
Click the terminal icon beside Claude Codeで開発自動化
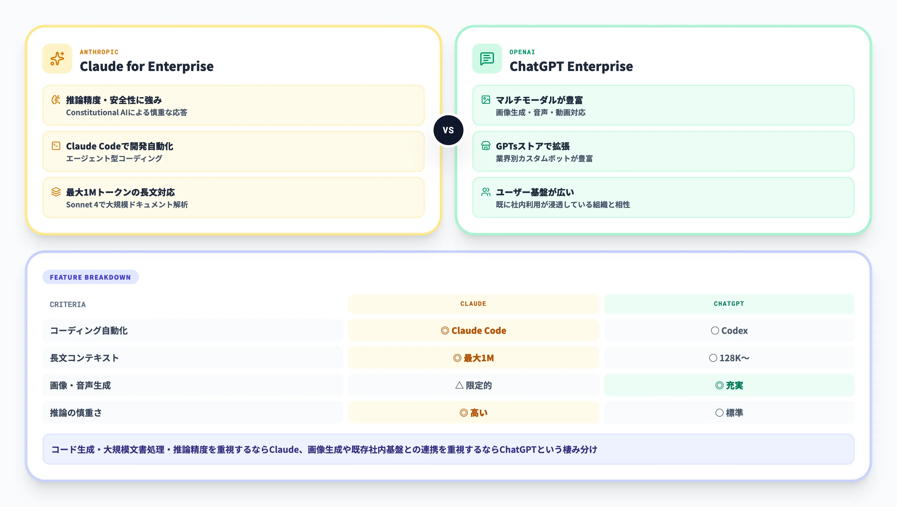coord(56,145)
